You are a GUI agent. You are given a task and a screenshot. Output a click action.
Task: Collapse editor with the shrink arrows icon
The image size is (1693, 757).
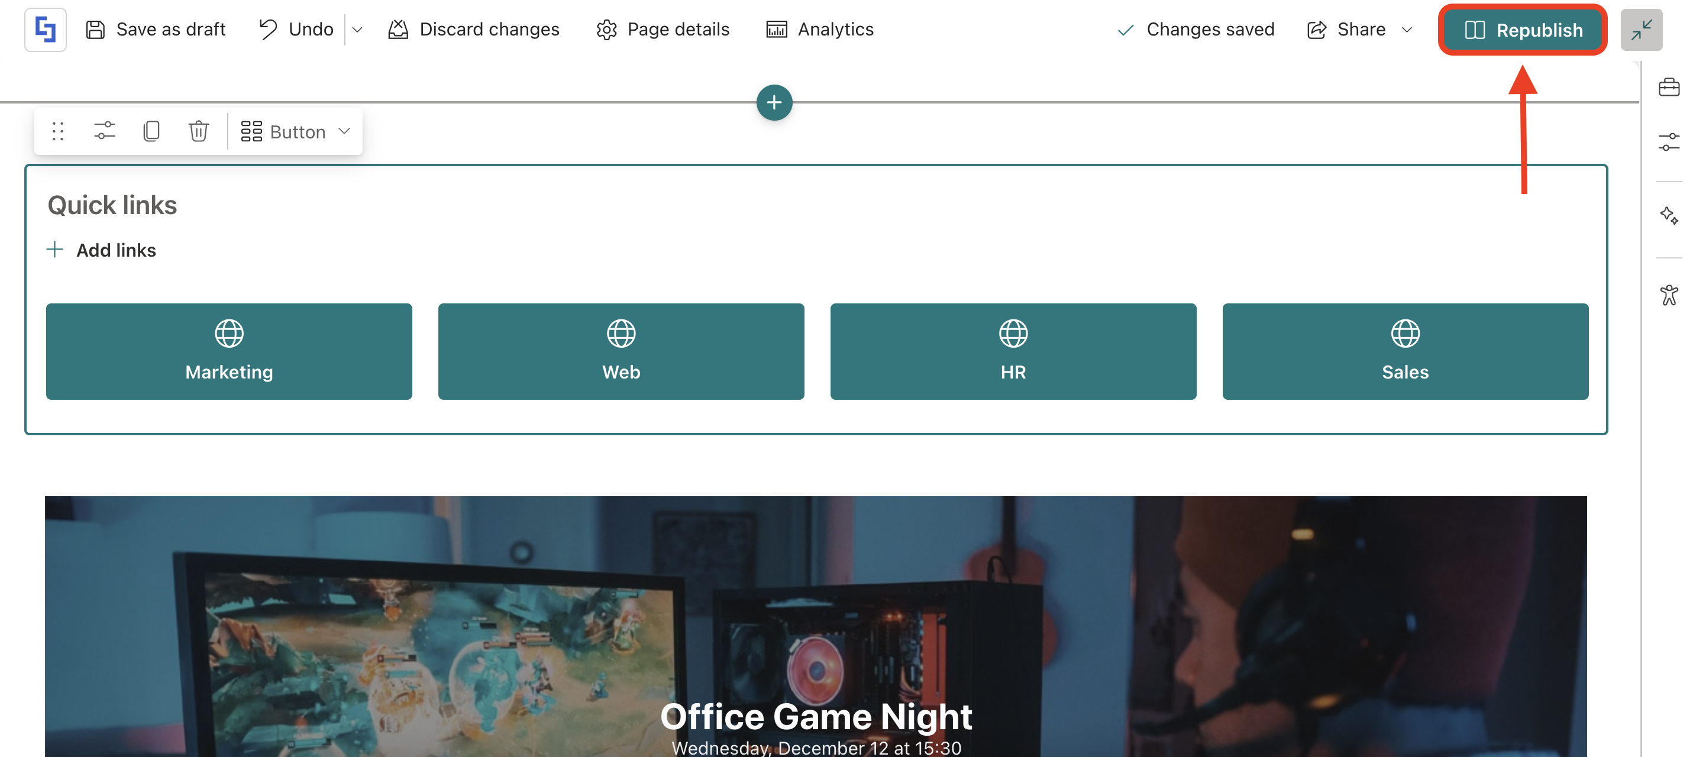pyautogui.click(x=1641, y=30)
